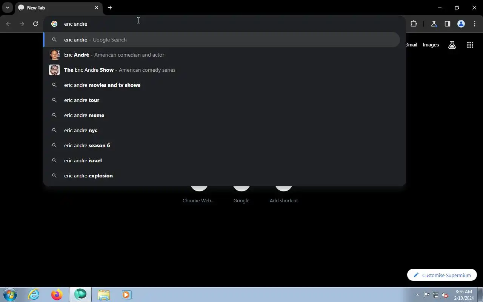Click Eric André's portrait thumbnail

(x=54, y=55)
